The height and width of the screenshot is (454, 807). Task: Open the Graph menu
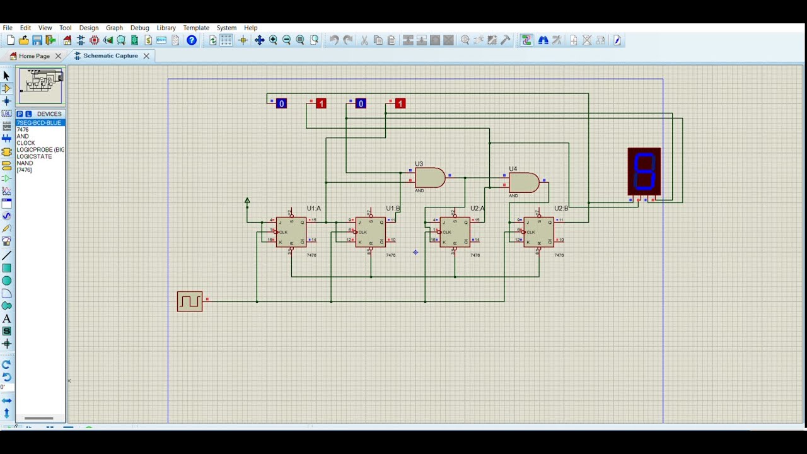114,28
